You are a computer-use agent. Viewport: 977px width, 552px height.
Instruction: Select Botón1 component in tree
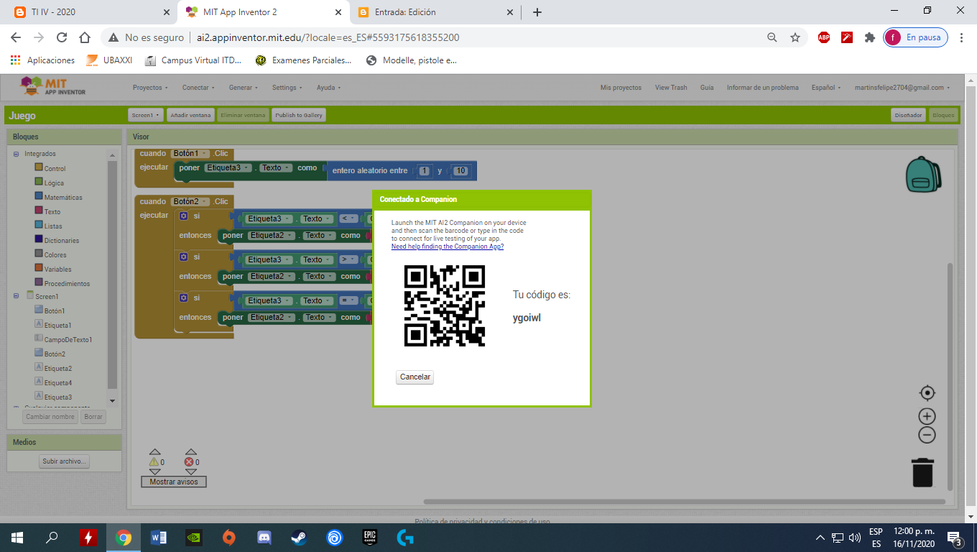point(54,310)
